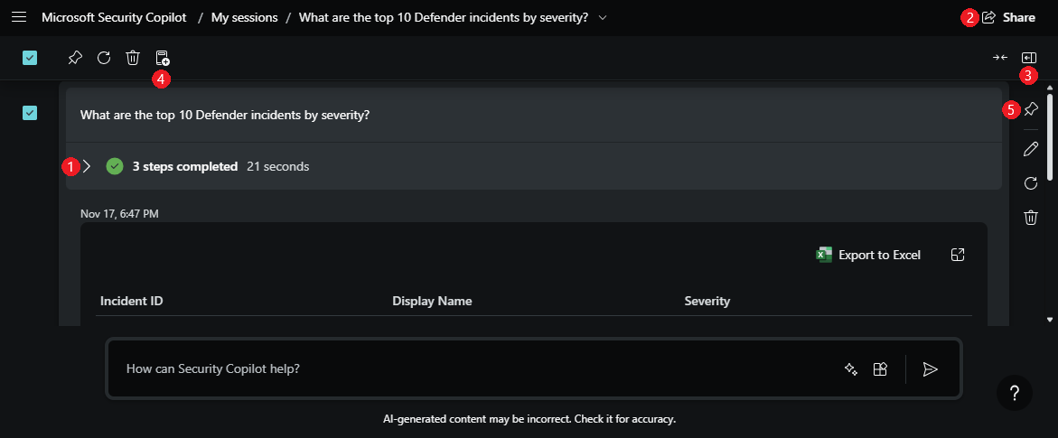Edit the prompt with pencil icon
1058x438 pixels.
[x=1030, y=148]
